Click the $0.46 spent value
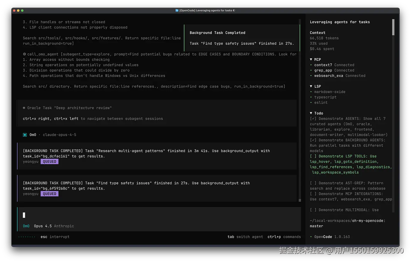 [322, 49]
